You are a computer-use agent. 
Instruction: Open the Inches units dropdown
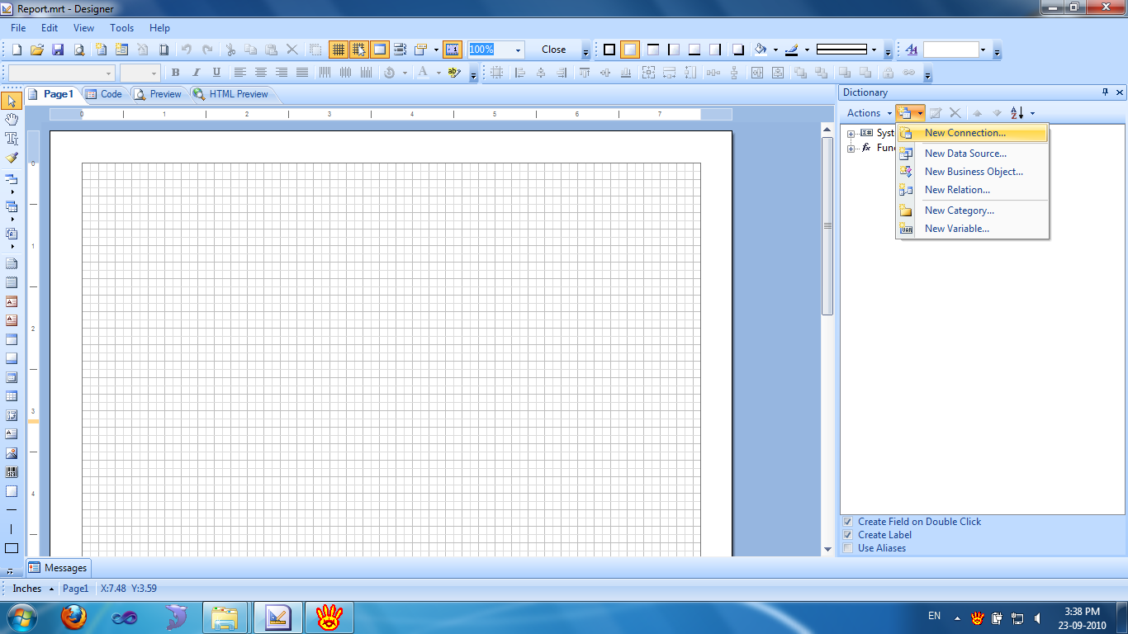[34, 589]
